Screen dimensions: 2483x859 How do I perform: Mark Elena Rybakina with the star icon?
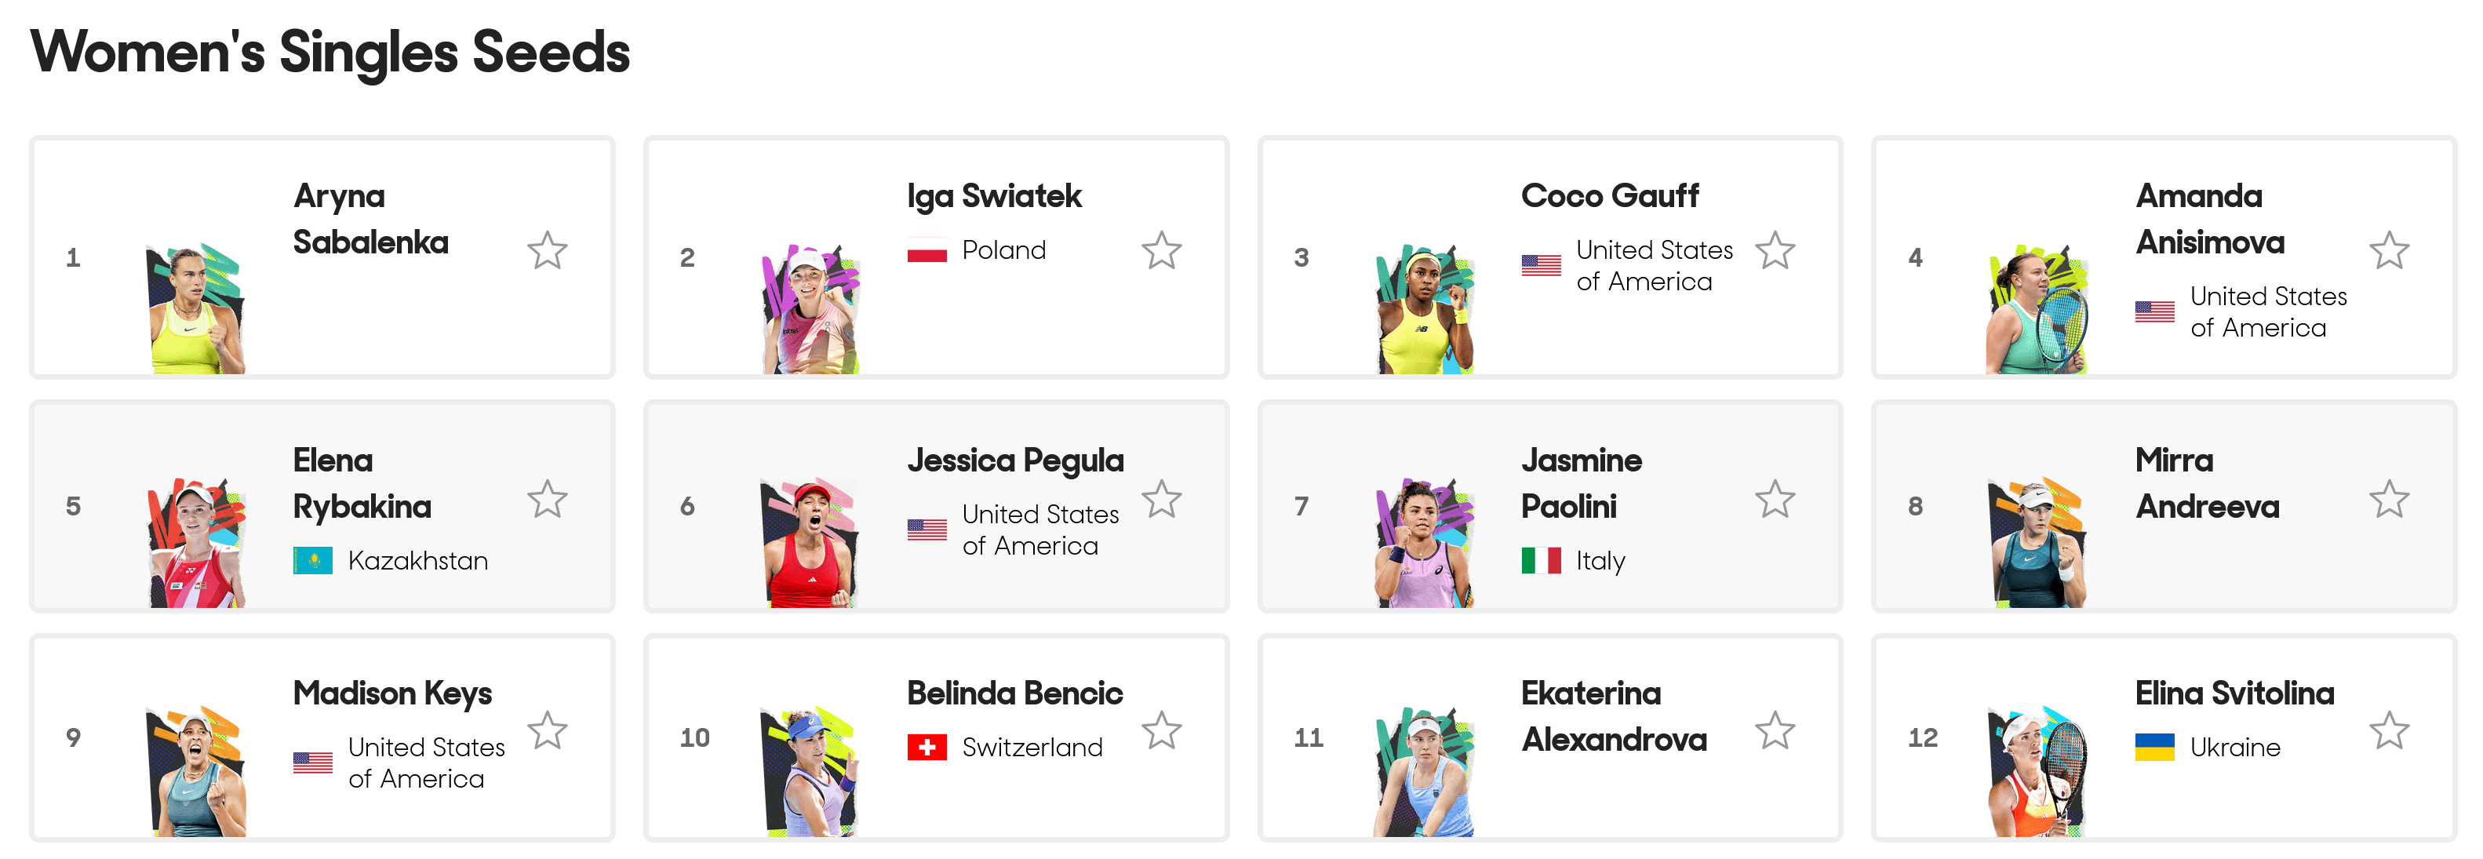tap(548, 500)
